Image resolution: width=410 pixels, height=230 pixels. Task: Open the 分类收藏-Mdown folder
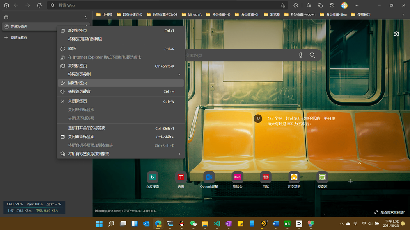300,14
